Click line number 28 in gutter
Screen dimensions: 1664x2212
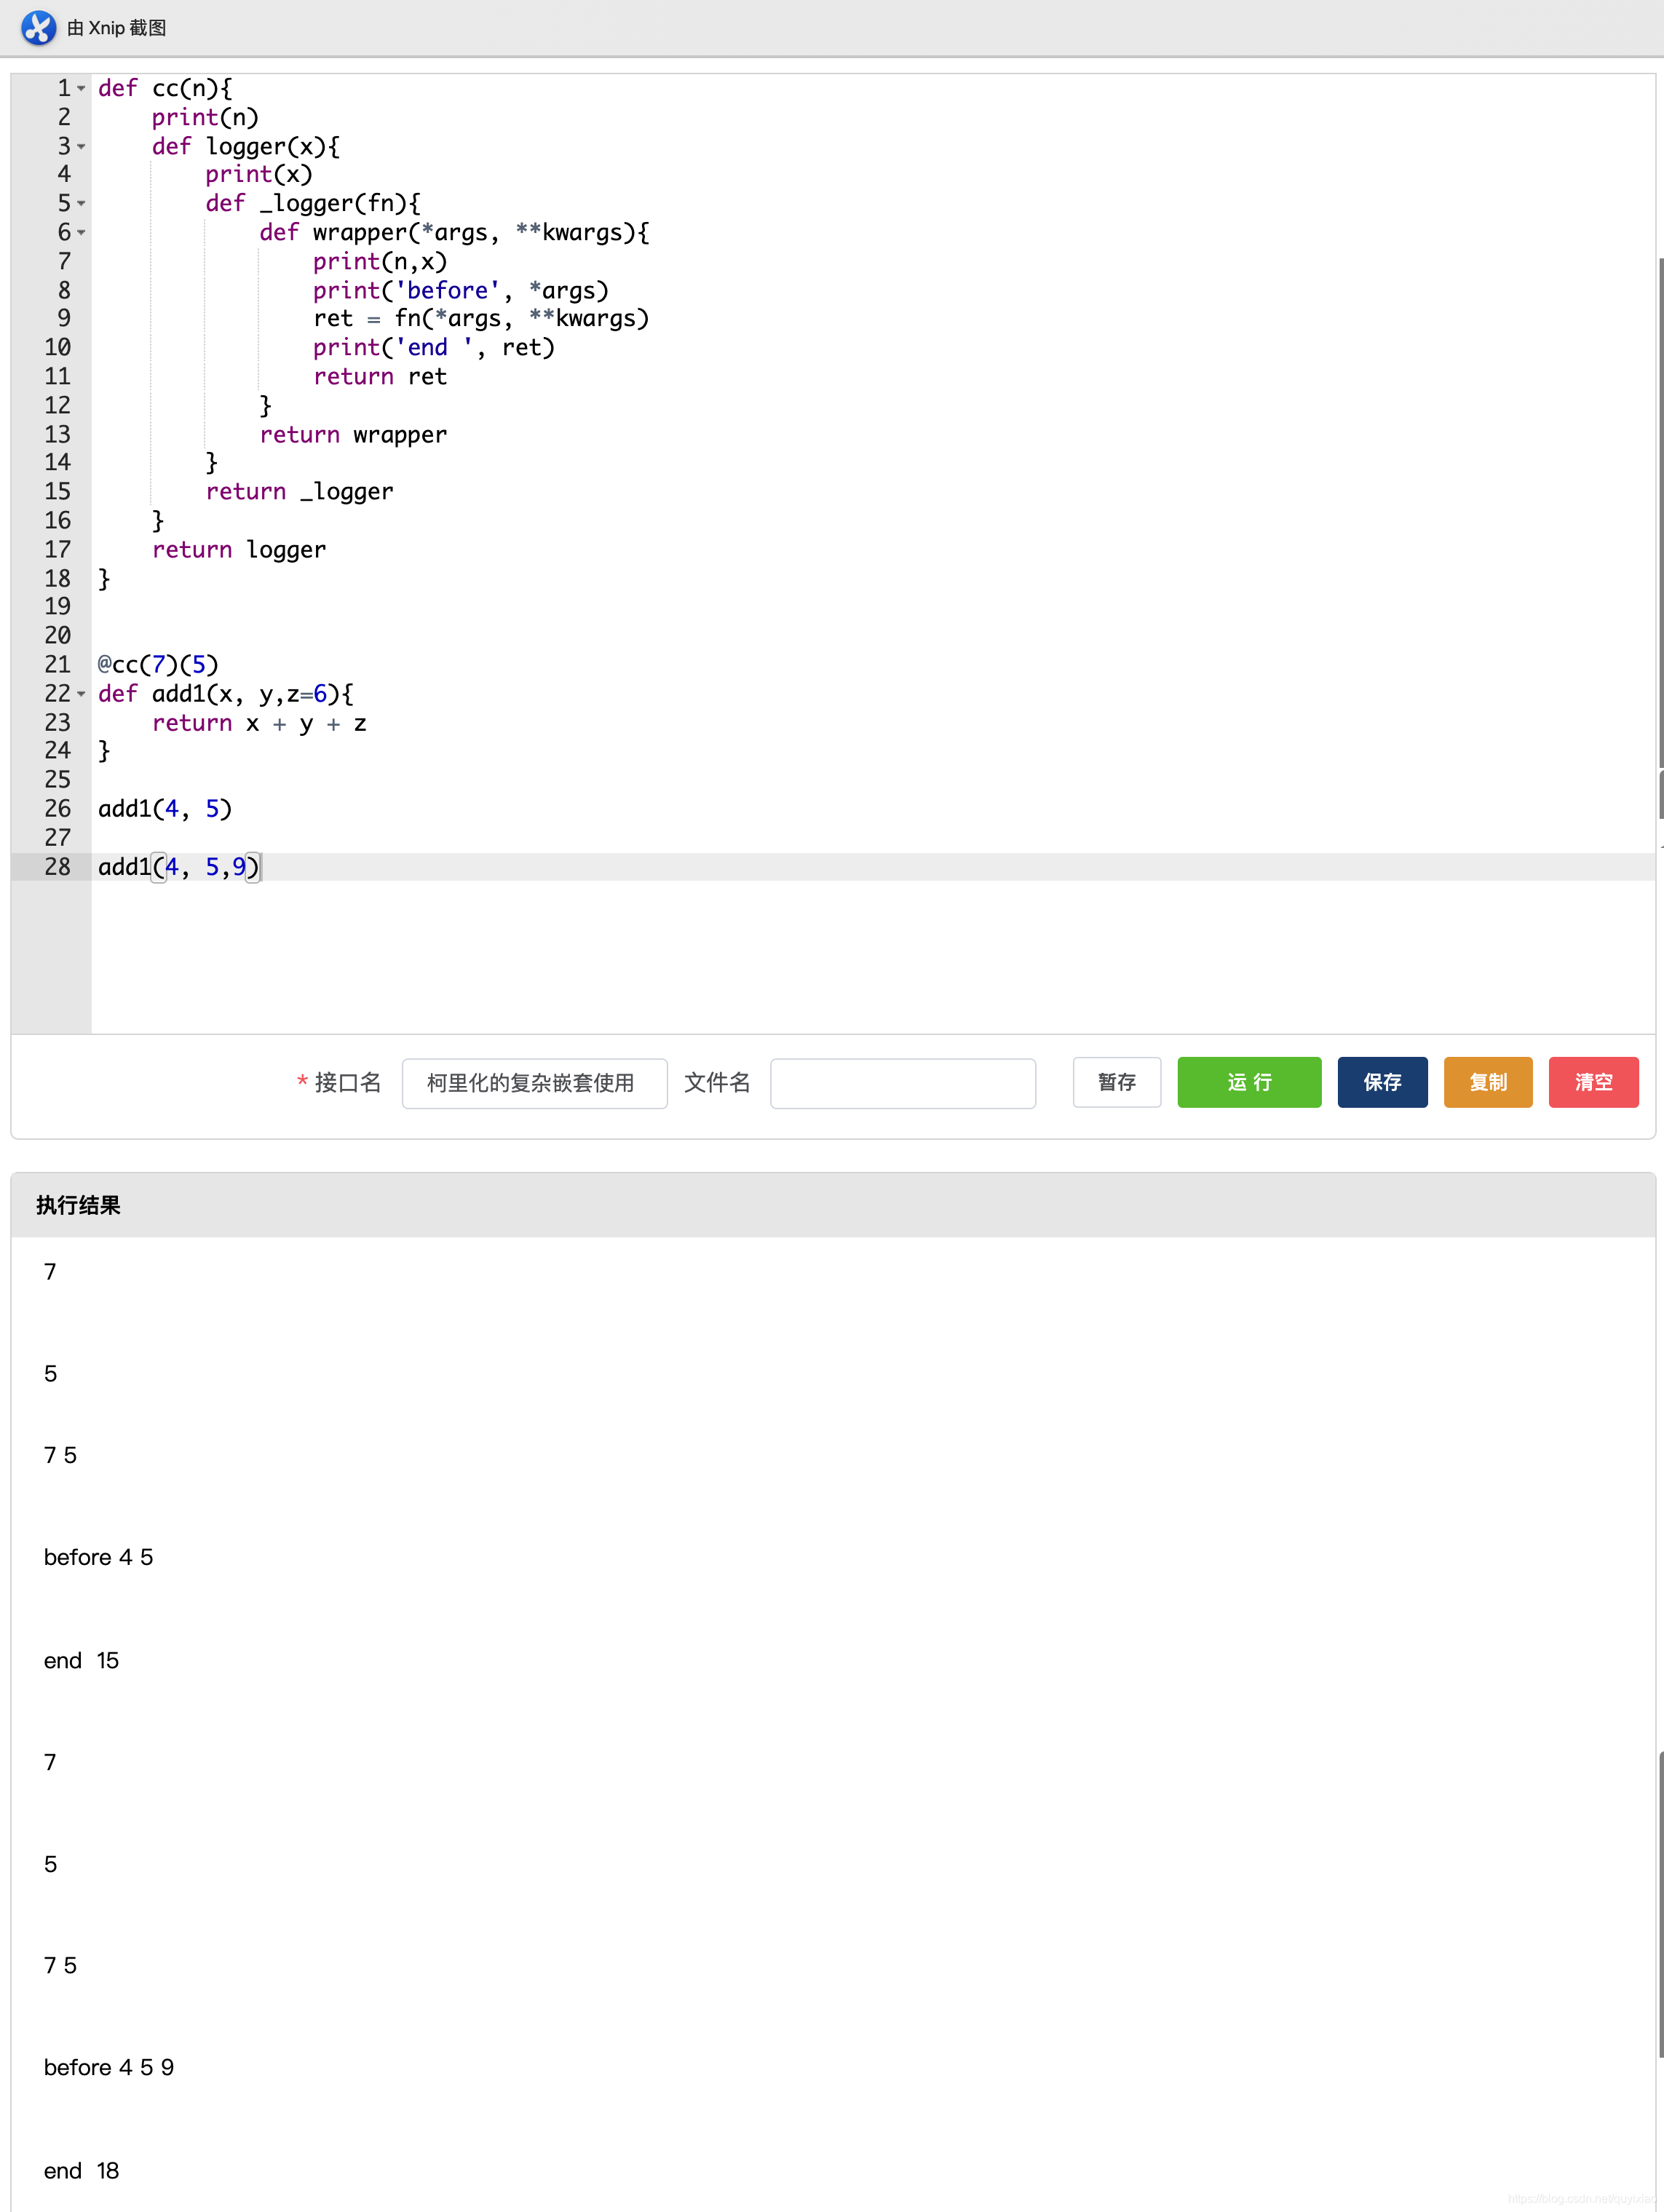[57, 867]
